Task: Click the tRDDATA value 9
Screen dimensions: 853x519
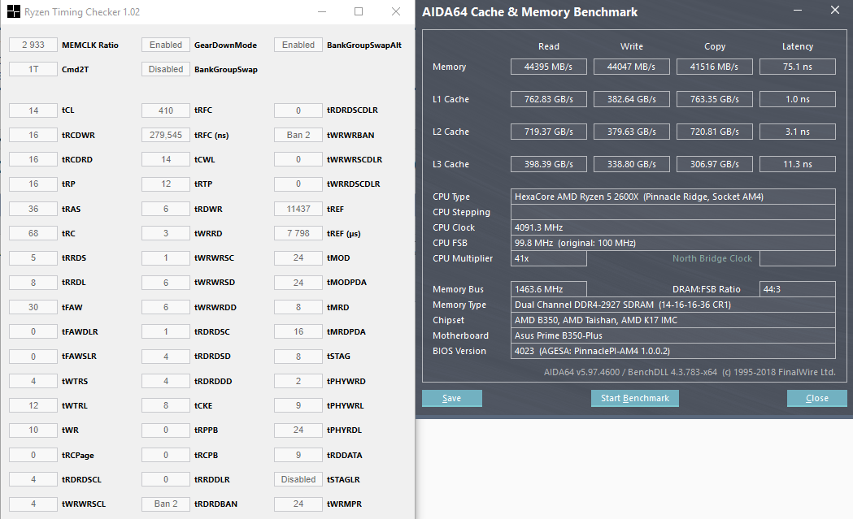Action: point(298,455)
